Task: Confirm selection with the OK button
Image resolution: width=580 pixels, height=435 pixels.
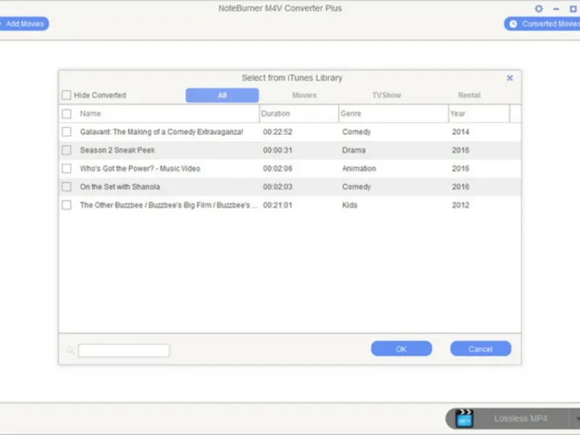Action: point(402,349)
